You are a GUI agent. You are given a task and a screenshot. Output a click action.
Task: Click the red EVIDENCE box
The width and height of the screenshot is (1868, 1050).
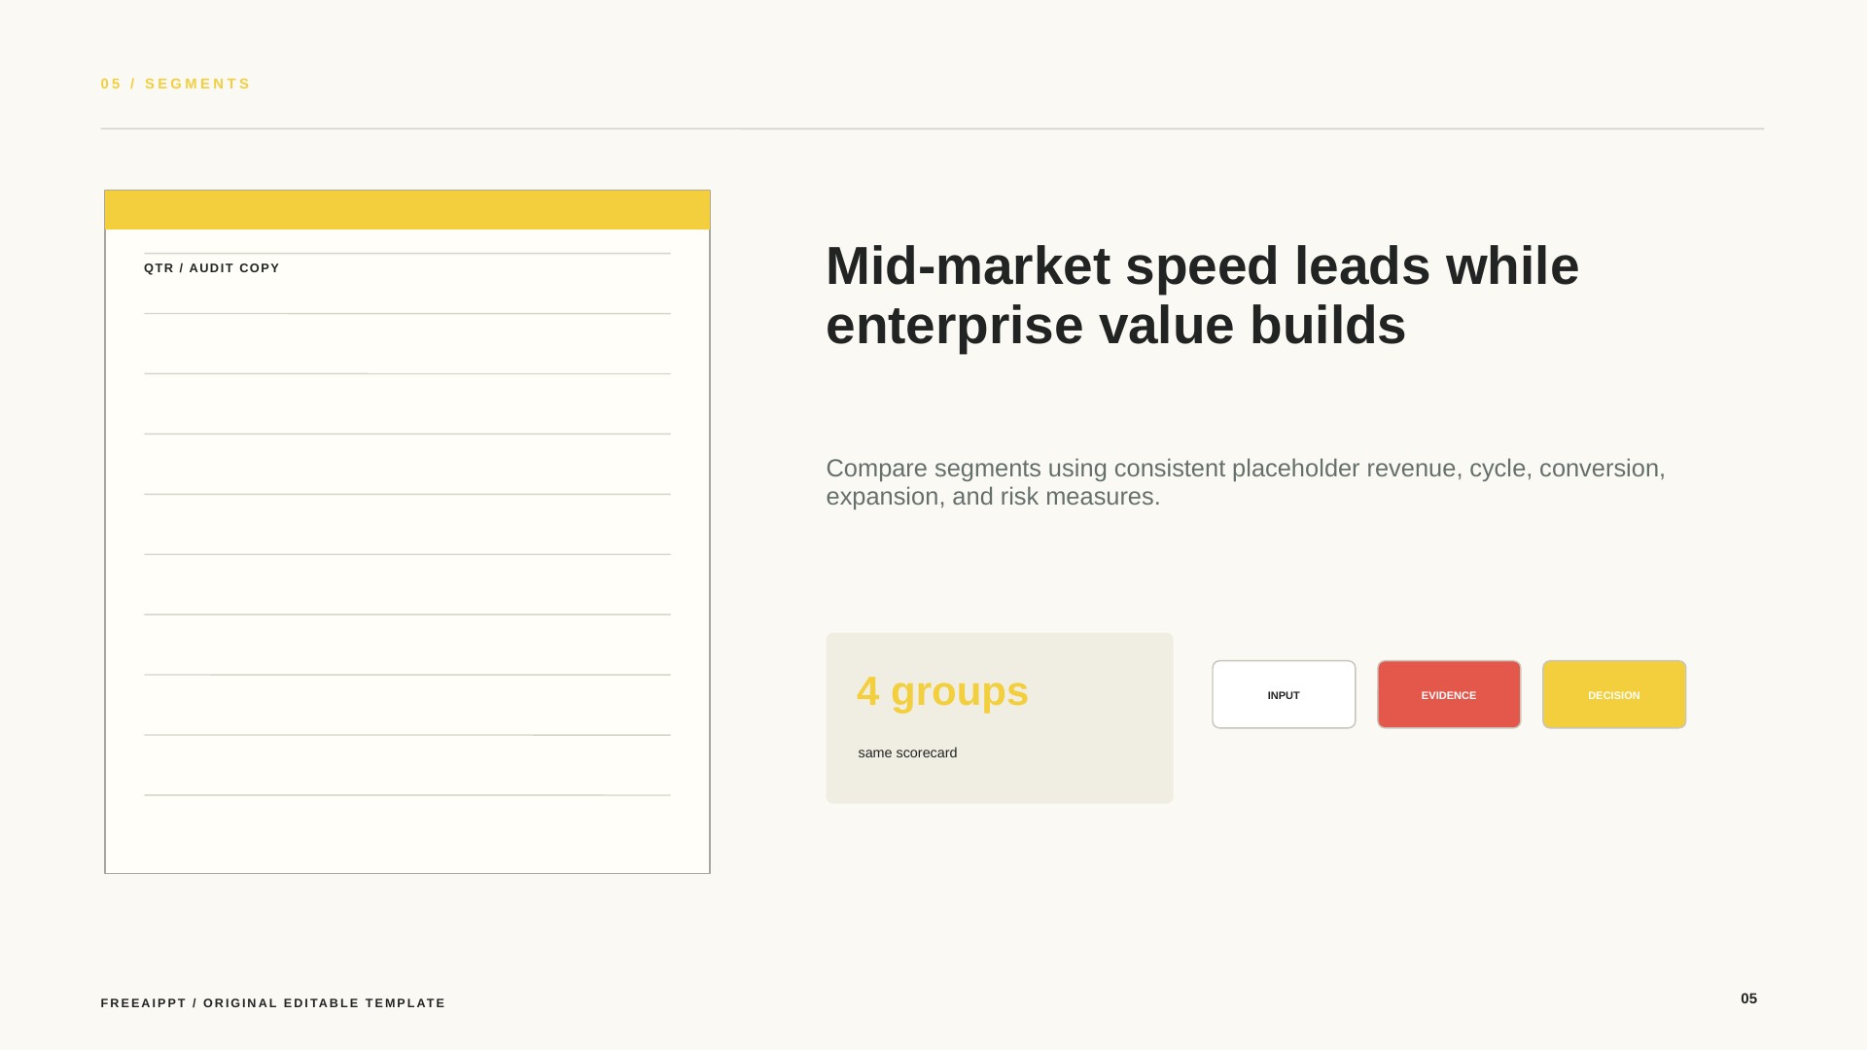[1449, 694]
